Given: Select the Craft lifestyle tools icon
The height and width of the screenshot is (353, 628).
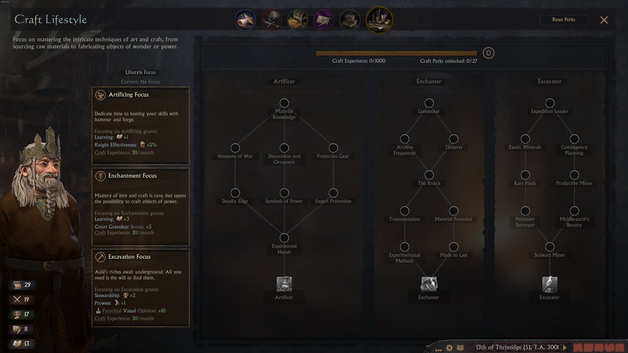Looking at the screenshot, I should (x=379, y=20).
